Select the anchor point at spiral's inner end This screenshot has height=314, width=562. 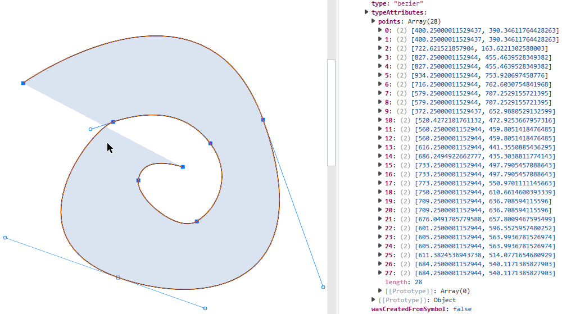tap(183, 167)
